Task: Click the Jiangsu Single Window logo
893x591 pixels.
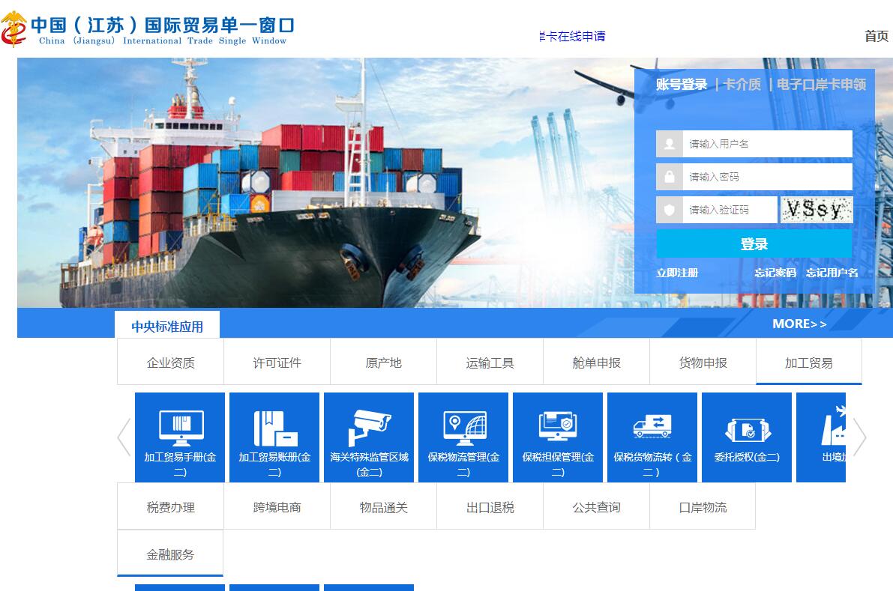Action: [x=148, y=28]
